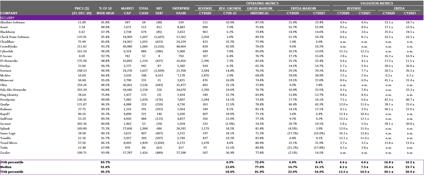Click the F-Secure company name

(6, 56)
